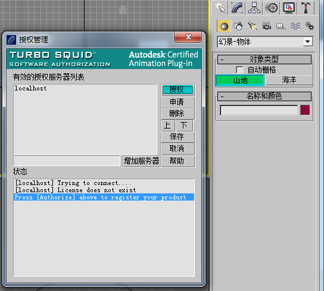Viewport: 324px width, 291px height.
Task: Select the 'License does not exist' status line
Action: [x=104, y=190]
